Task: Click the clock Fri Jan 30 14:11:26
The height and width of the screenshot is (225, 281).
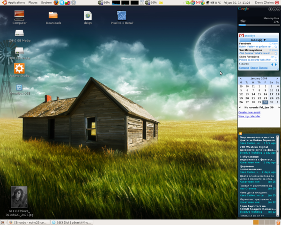Action: [237, 3]
